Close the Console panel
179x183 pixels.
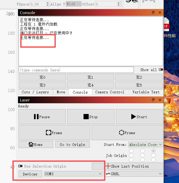click(160, 13)
